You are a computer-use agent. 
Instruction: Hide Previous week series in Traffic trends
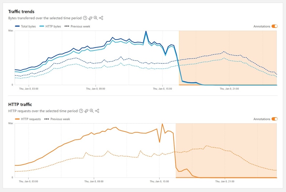point(78,26)
